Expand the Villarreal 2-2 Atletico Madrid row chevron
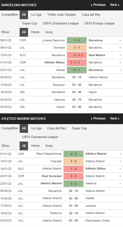Screen dimensions: 123x227 [x=120, y=161]
